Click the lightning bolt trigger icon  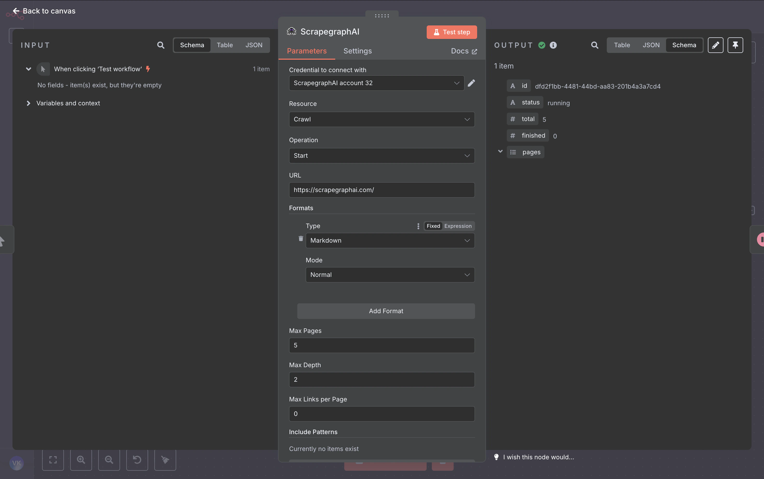point(148,69)
